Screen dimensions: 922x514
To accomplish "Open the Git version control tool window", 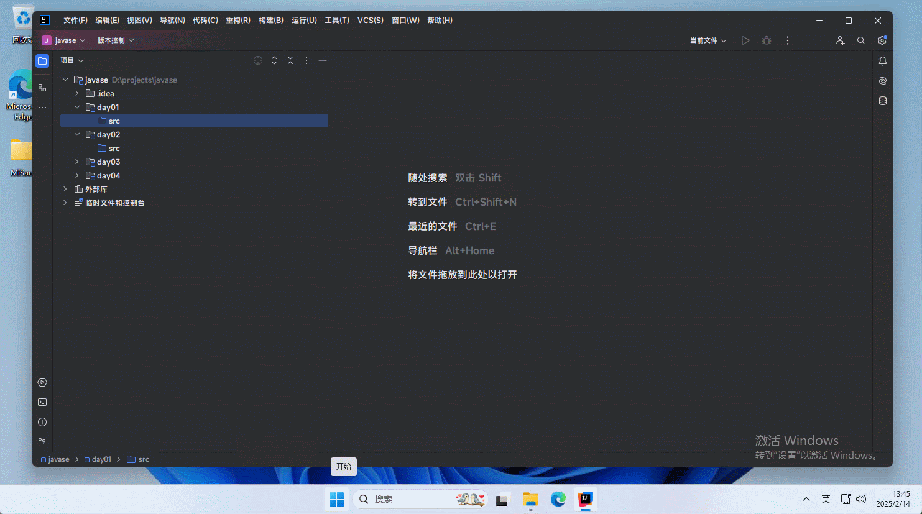I will tap(42, 442).
